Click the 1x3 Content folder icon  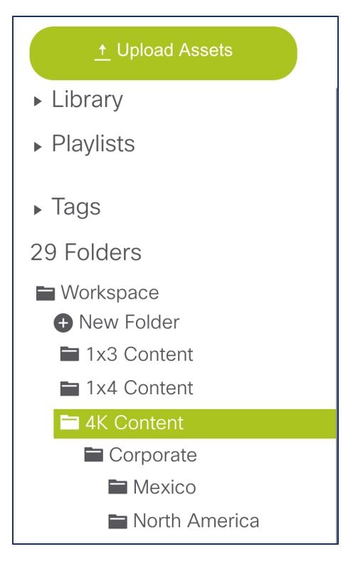(70, 354)
